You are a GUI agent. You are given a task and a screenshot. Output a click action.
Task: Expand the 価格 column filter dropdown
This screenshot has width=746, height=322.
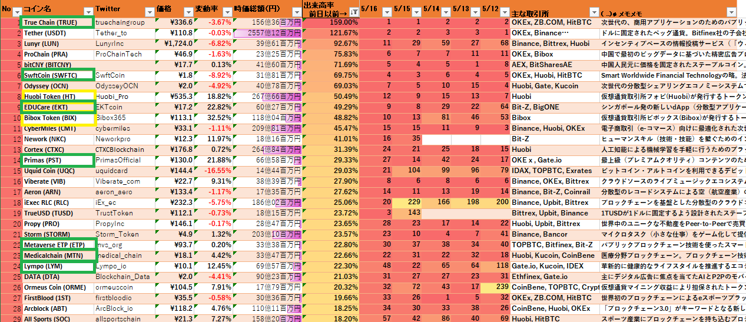tap(188, 11)
